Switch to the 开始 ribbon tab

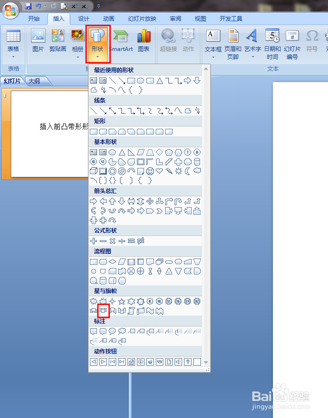[x=34, y=19]
